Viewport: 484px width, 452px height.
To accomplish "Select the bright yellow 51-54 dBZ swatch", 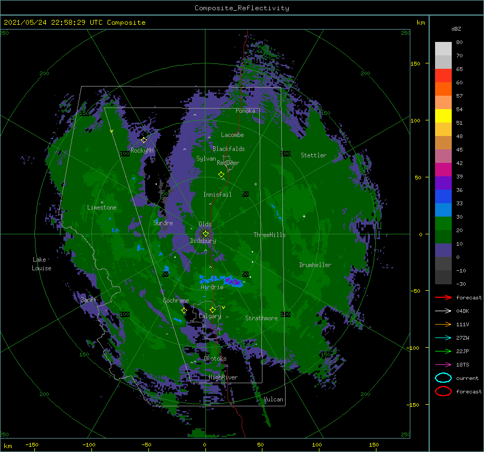I will (x=443, y=116).
